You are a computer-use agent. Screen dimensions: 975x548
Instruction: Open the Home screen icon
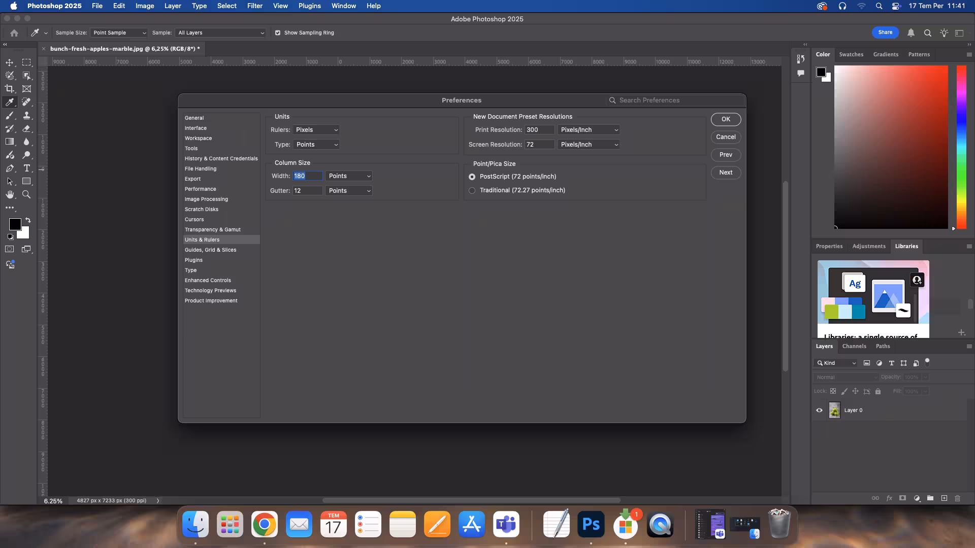[14, 33]
